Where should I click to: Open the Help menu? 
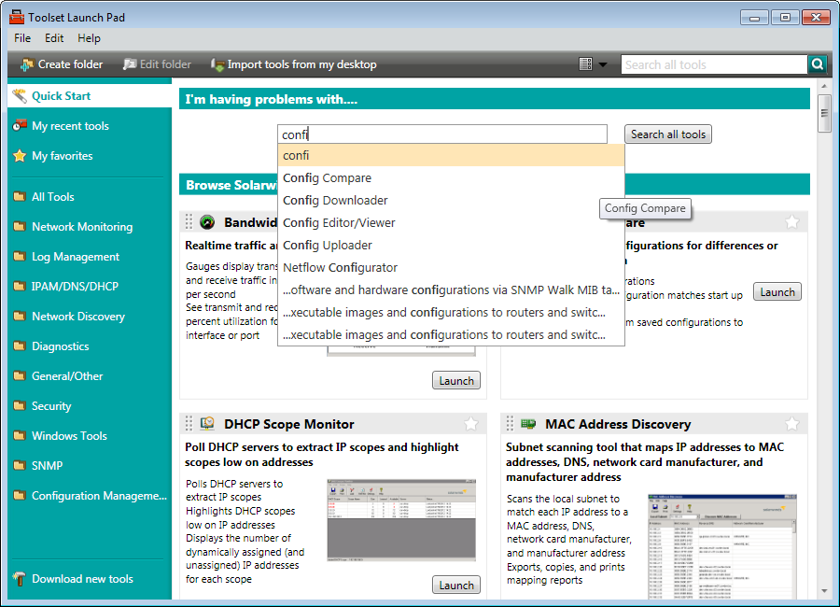(x=89, y=38)
